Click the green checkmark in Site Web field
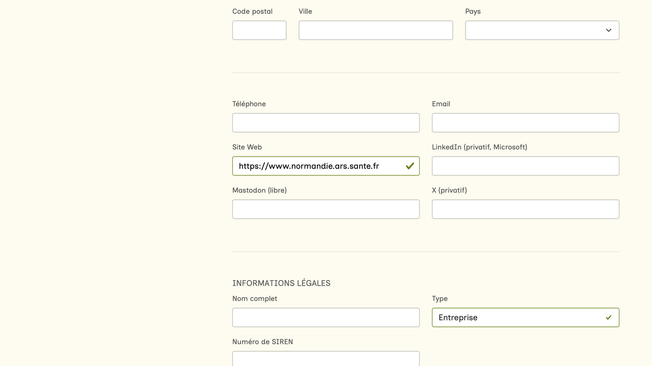 pyautogui.click(x=410, y=166)
